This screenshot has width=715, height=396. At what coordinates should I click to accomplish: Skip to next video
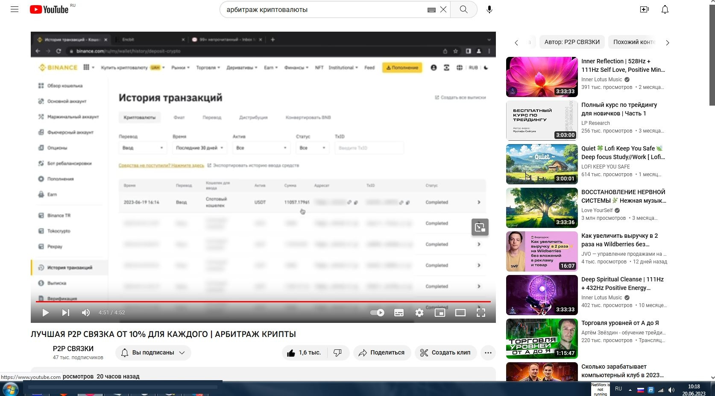coord(65,313)
